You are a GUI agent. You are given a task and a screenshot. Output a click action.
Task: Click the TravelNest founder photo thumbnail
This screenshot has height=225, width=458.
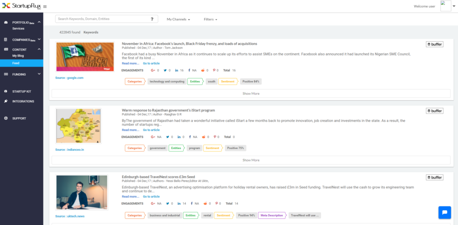pos(81,192)
